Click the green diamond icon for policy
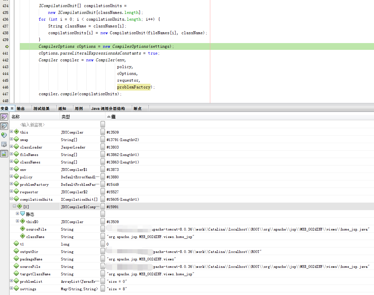Screen dimensions: 374x295 [x=16, y=176]
